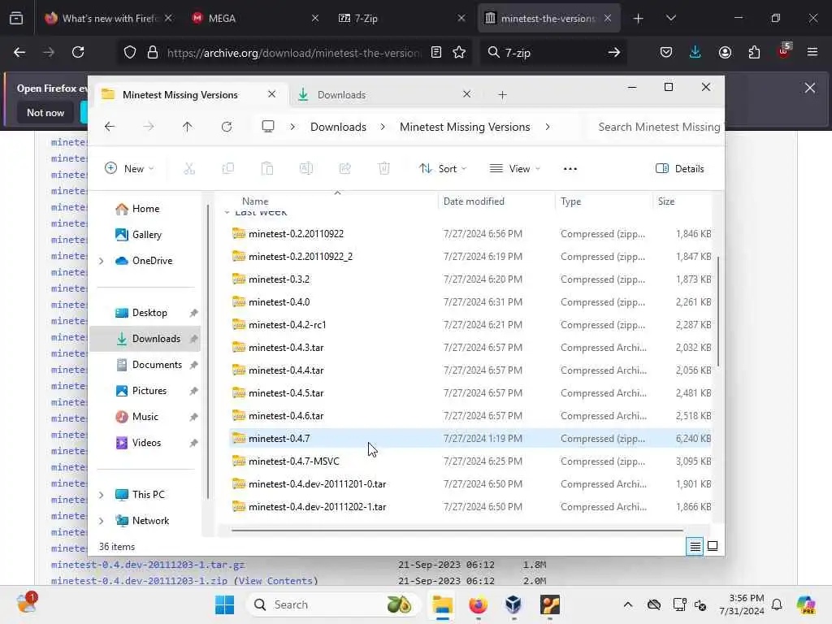832x624 pixels.
Task: Switch to MEGA Firefox tab
Action: [x=255, y=18]
